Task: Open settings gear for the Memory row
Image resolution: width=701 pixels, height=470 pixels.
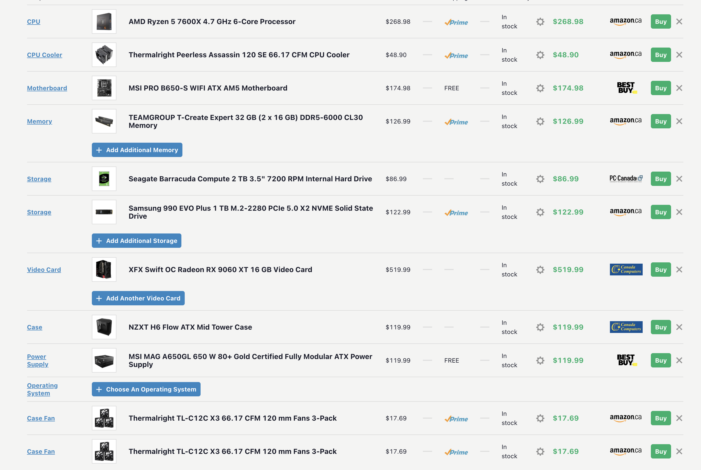Action: pos(540,121)
